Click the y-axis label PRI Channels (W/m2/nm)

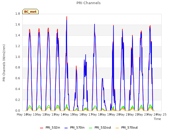(x=4, y=63)
